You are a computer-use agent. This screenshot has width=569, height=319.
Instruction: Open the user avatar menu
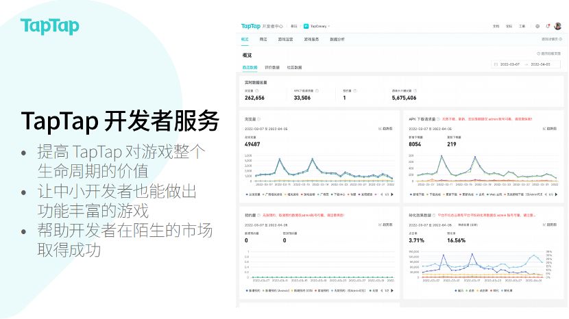pyautogui.click(x=558, y=26)
